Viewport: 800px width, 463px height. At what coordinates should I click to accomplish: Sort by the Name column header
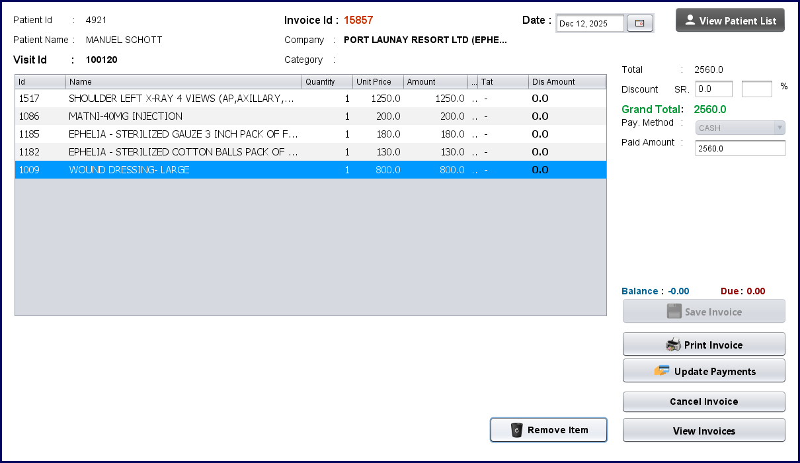(x=184, y=82)
